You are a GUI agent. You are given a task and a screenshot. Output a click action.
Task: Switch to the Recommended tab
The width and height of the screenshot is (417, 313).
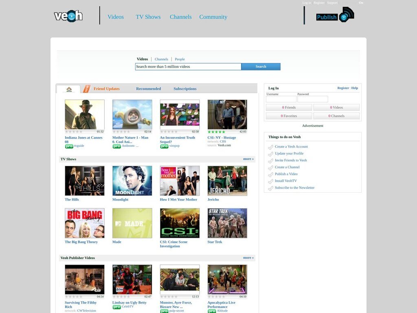(148, 88)
